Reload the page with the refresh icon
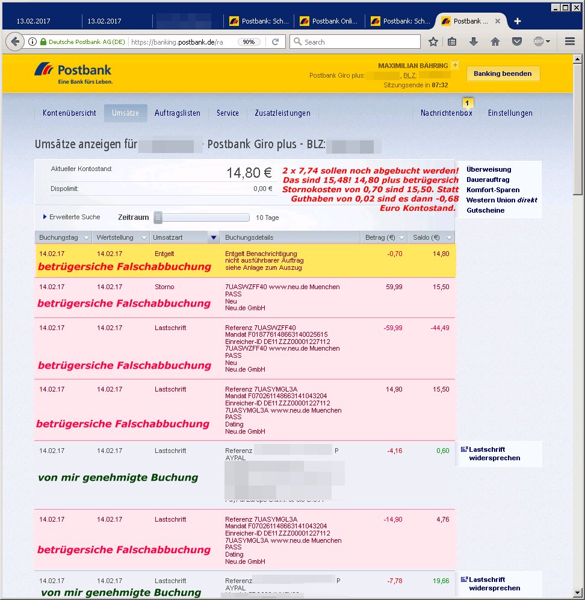The width and height of the screenshot is (585, 600). pos(275,42)
